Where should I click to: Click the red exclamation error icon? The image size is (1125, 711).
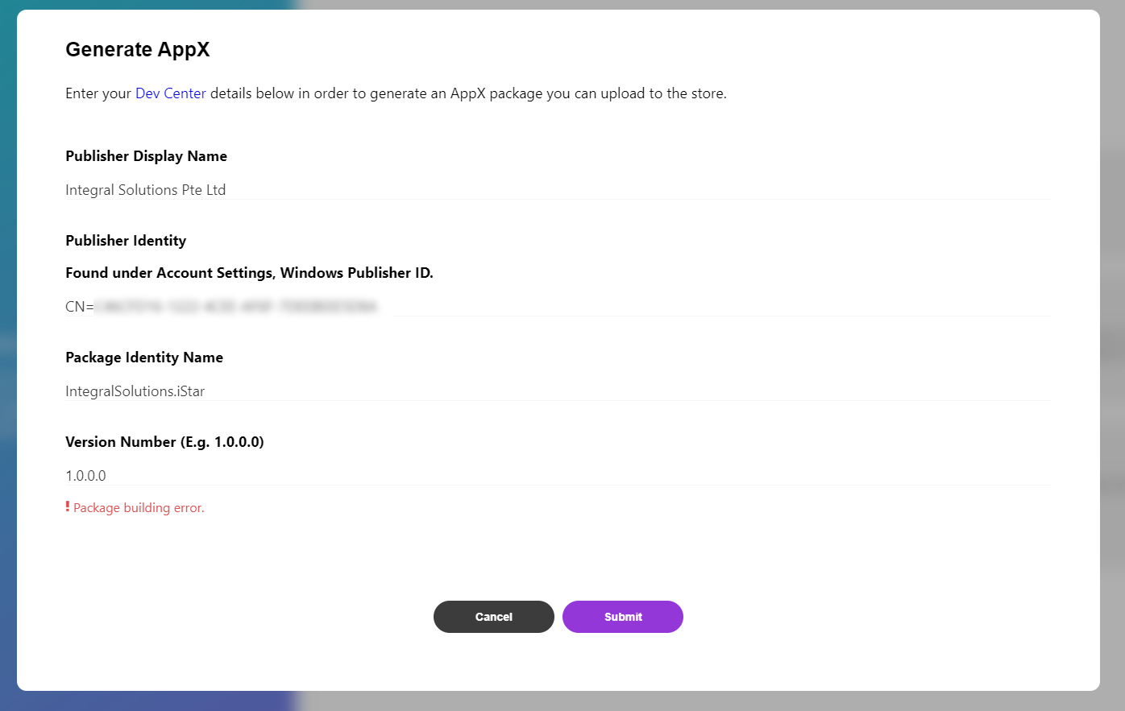[x=68, y=506]
